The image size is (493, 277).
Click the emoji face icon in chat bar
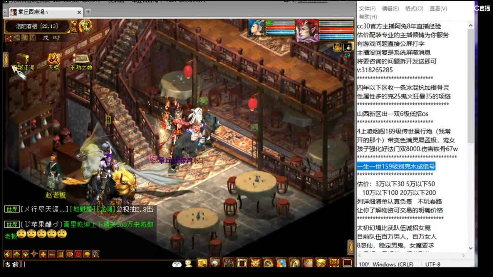[x=177, y=264]
